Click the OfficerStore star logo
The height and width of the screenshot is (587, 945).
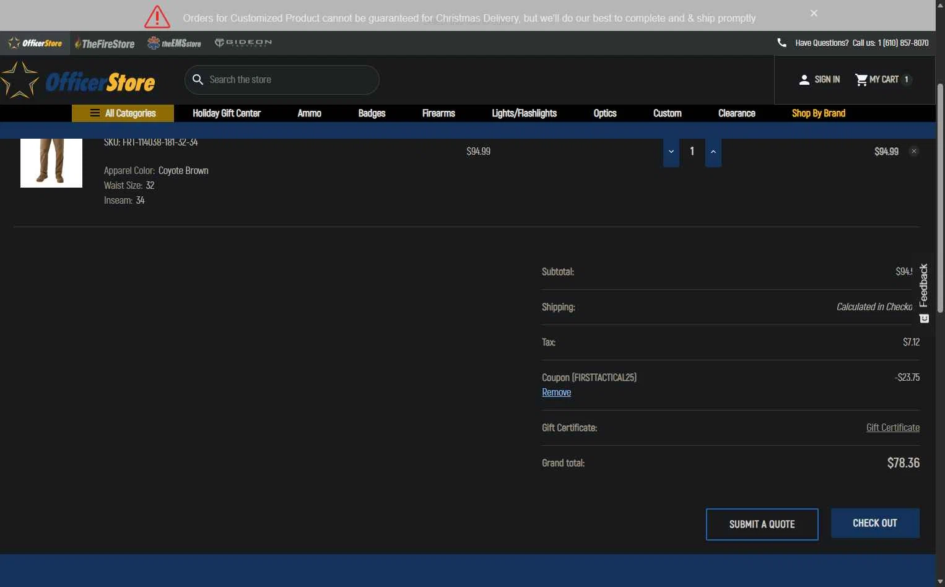click(x=78, y=80)
